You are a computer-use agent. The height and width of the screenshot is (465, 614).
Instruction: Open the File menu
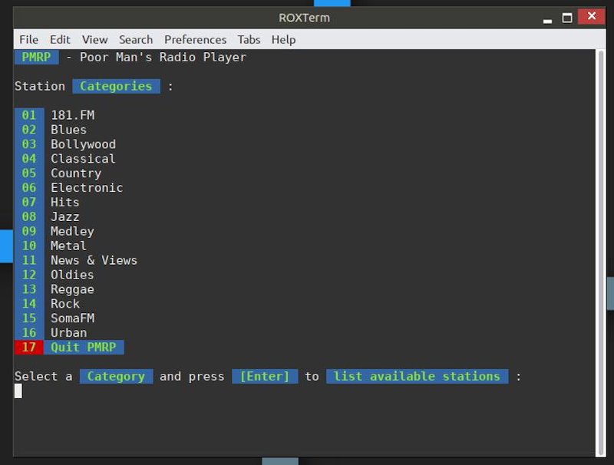tap(28, 39)
